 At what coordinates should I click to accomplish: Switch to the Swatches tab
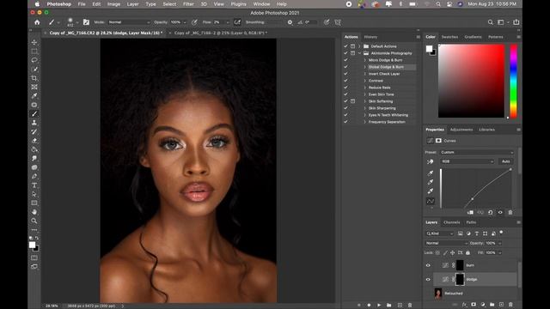[449, 37]
